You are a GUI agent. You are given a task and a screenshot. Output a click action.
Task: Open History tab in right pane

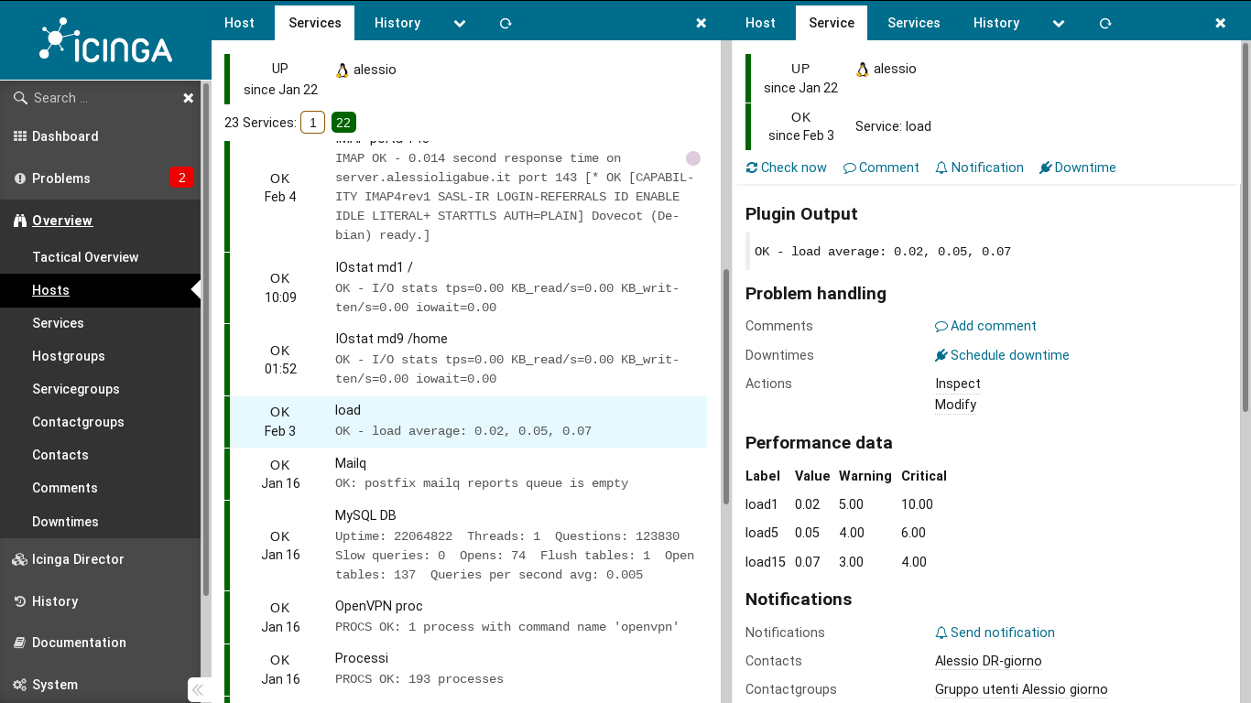[x=996, y=23]
